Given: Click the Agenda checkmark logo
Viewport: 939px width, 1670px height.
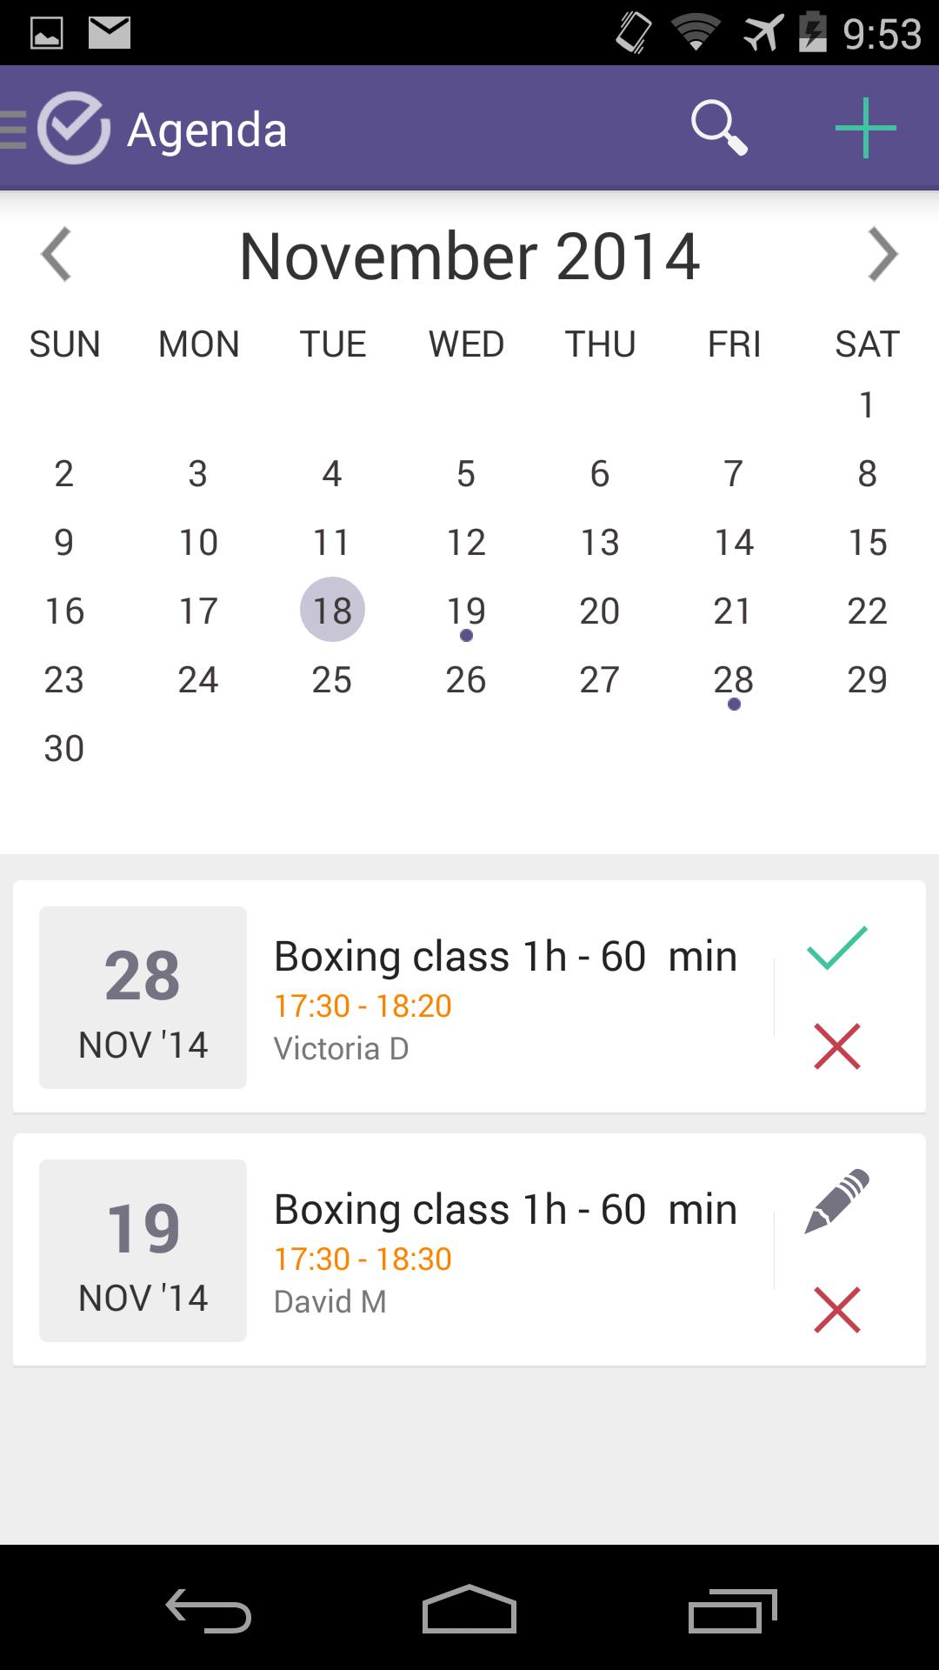Looking at the screenshot, I should pos(74,127).
